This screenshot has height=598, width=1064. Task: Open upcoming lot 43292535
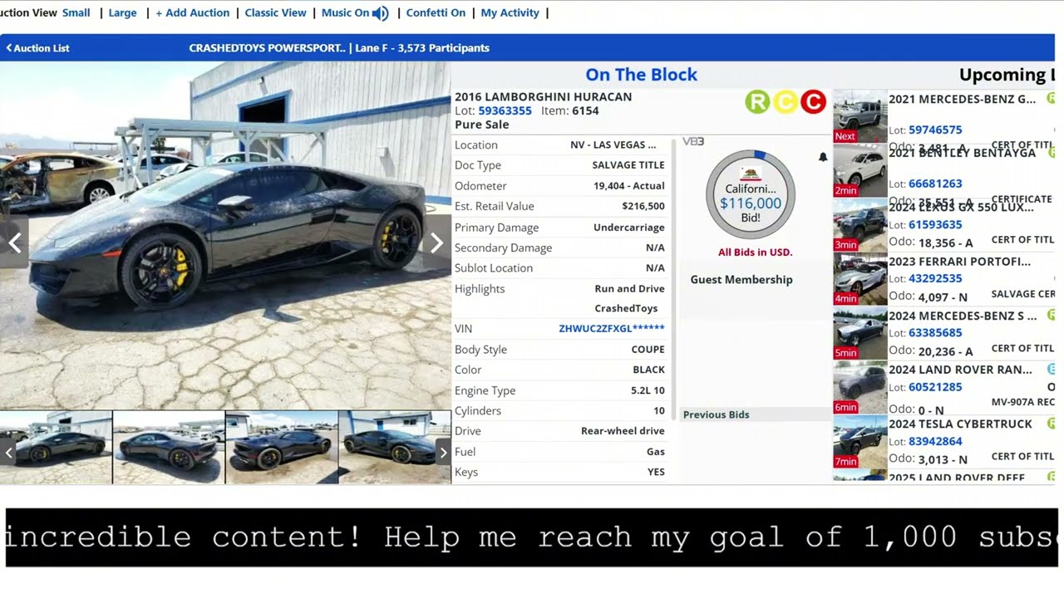(935, 279)
